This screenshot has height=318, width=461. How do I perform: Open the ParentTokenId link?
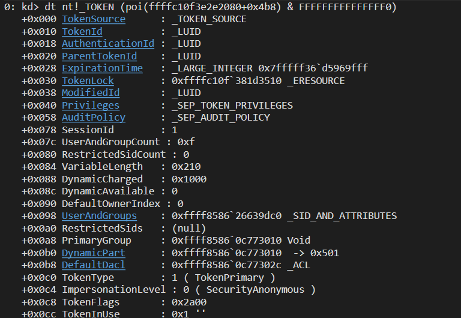99,56
